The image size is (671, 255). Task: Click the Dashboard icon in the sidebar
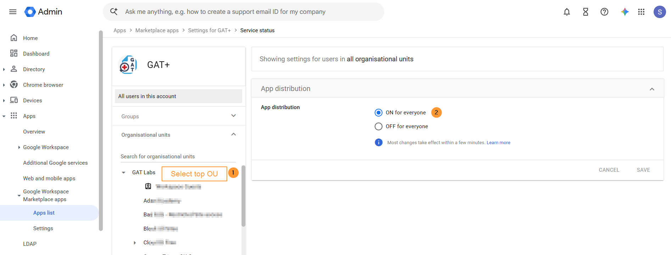coord(14,53)
